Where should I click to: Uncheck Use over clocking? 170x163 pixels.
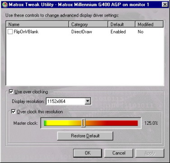tap(11, 91)
